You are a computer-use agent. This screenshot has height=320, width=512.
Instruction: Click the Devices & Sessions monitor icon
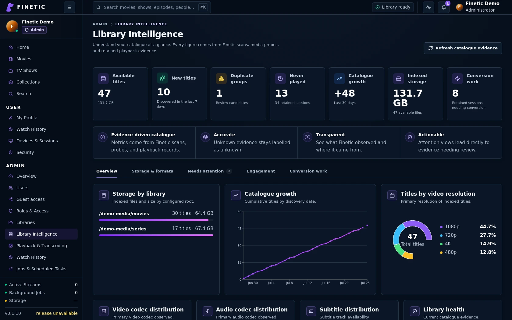[x=11, y=141]
